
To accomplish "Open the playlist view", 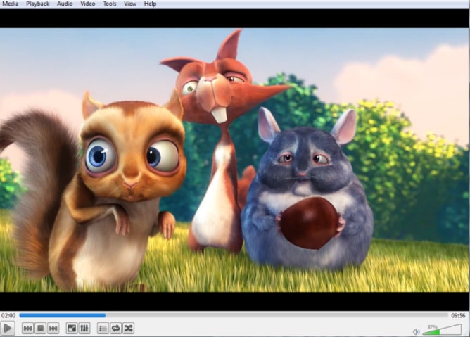I will 103,329.
